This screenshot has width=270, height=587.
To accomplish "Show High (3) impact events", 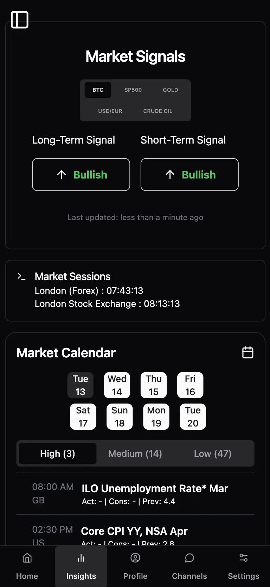I will tap(58, 454).
